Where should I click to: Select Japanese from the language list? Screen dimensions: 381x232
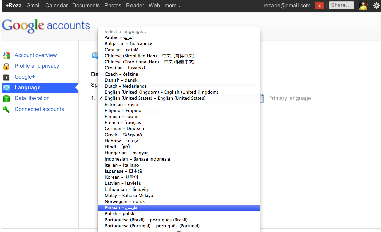[178, 171]
